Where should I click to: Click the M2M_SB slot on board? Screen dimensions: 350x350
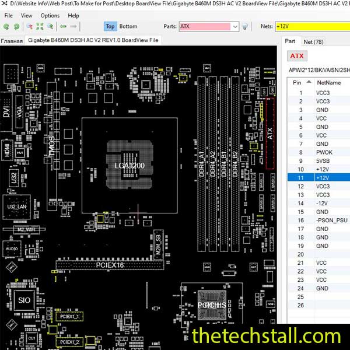[159, 244]
